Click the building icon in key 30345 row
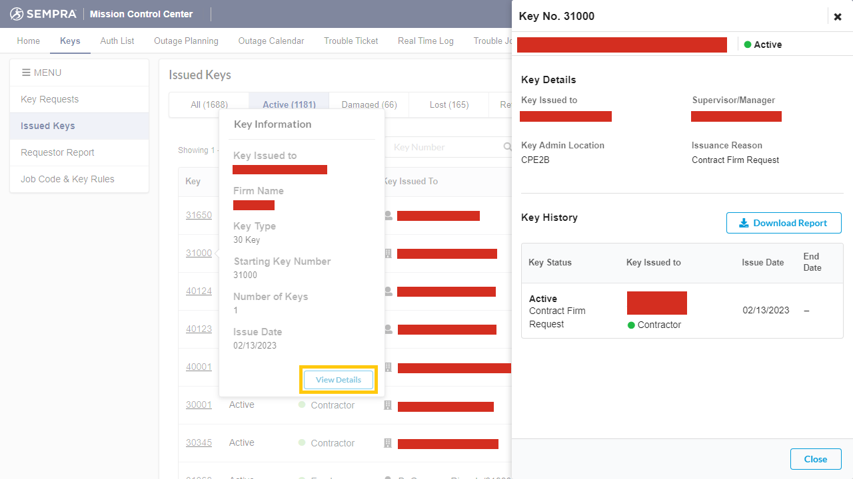This screenshot has width=853, height=479. pos(388,443)
